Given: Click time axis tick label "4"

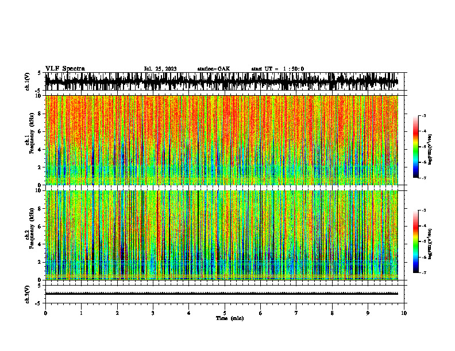Looking at the screenshot, I should coord(189,313).
